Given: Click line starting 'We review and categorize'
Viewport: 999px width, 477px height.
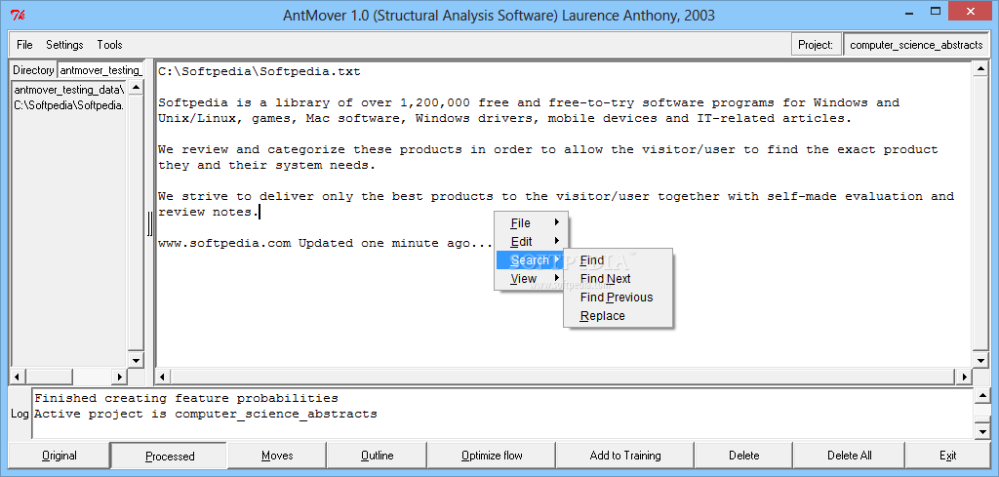Looking at the screenshot, I should (x=548, y=149).
